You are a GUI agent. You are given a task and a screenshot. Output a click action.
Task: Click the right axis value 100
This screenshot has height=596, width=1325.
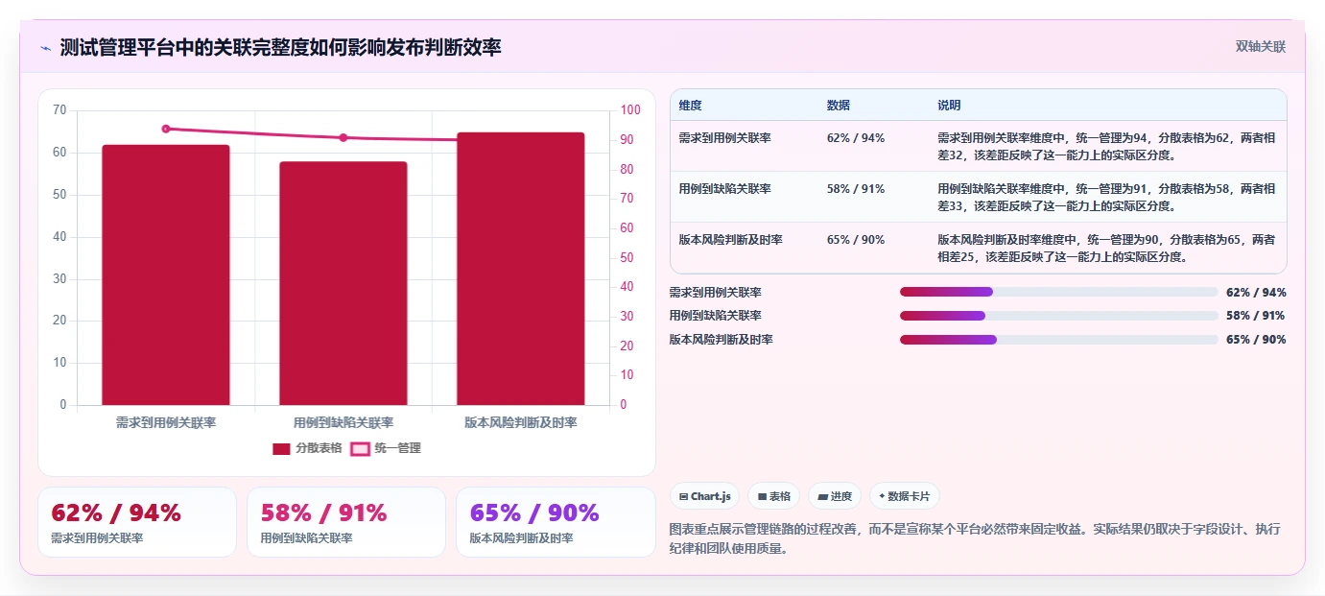(630, 110)
